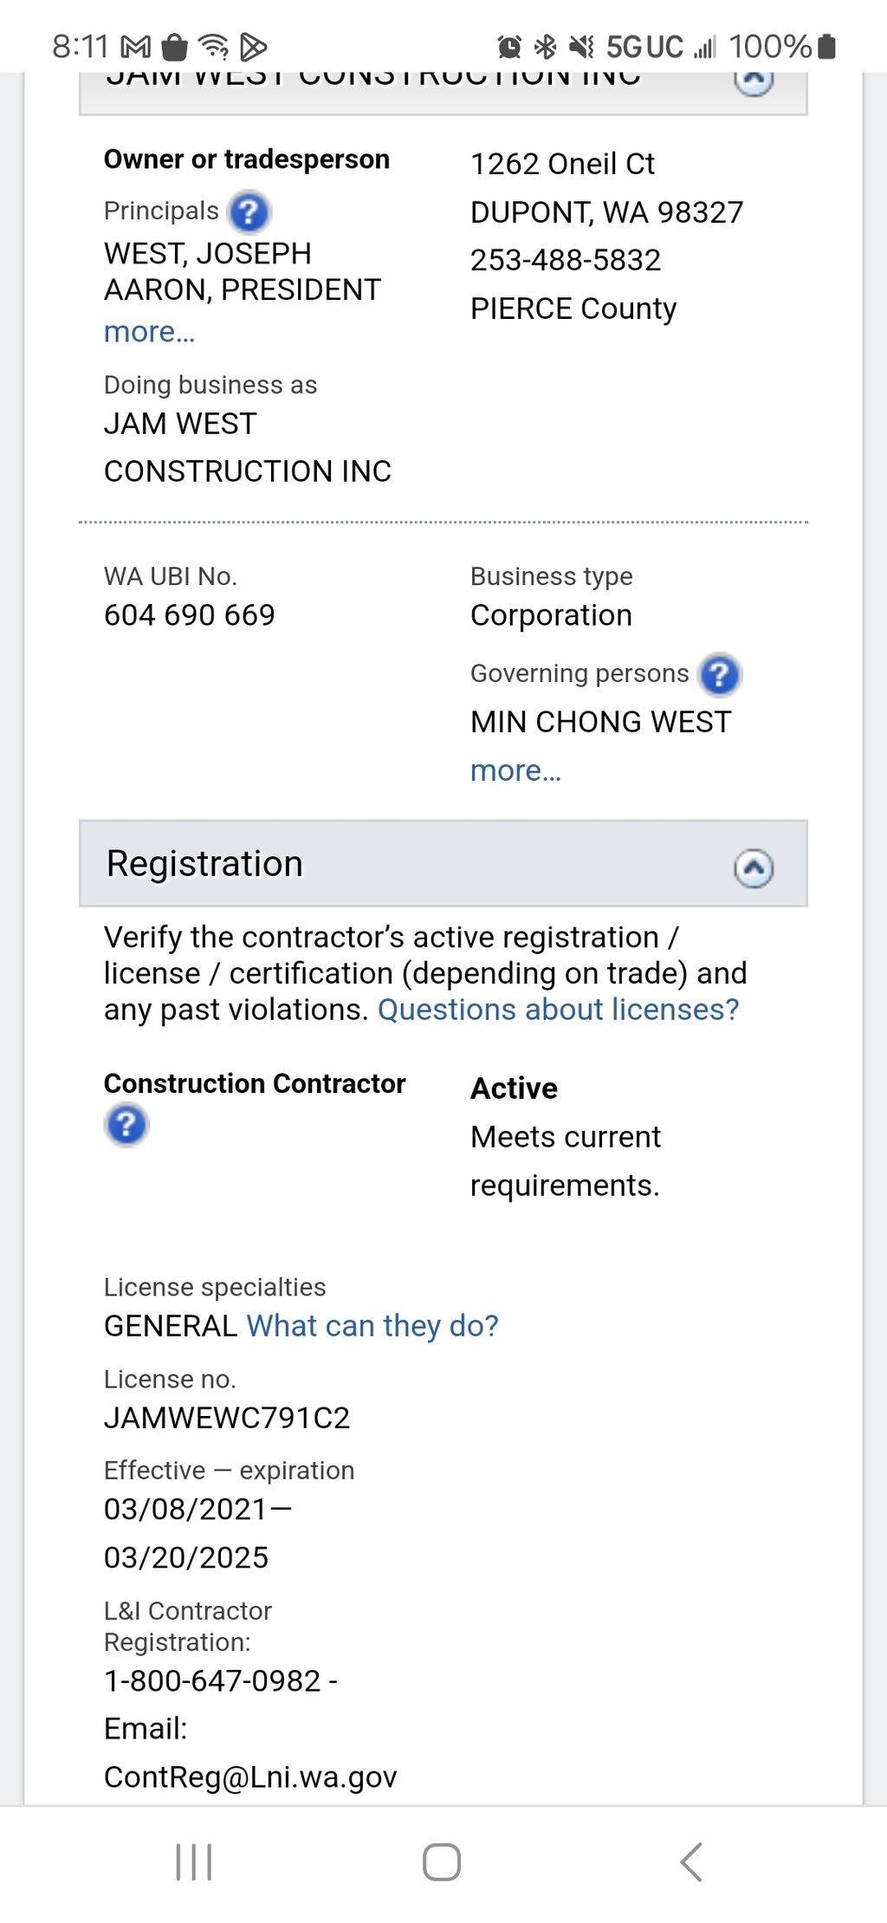Tap the Android back navigation button
Screen dimensions: 887x1923
pos(690,1861)
